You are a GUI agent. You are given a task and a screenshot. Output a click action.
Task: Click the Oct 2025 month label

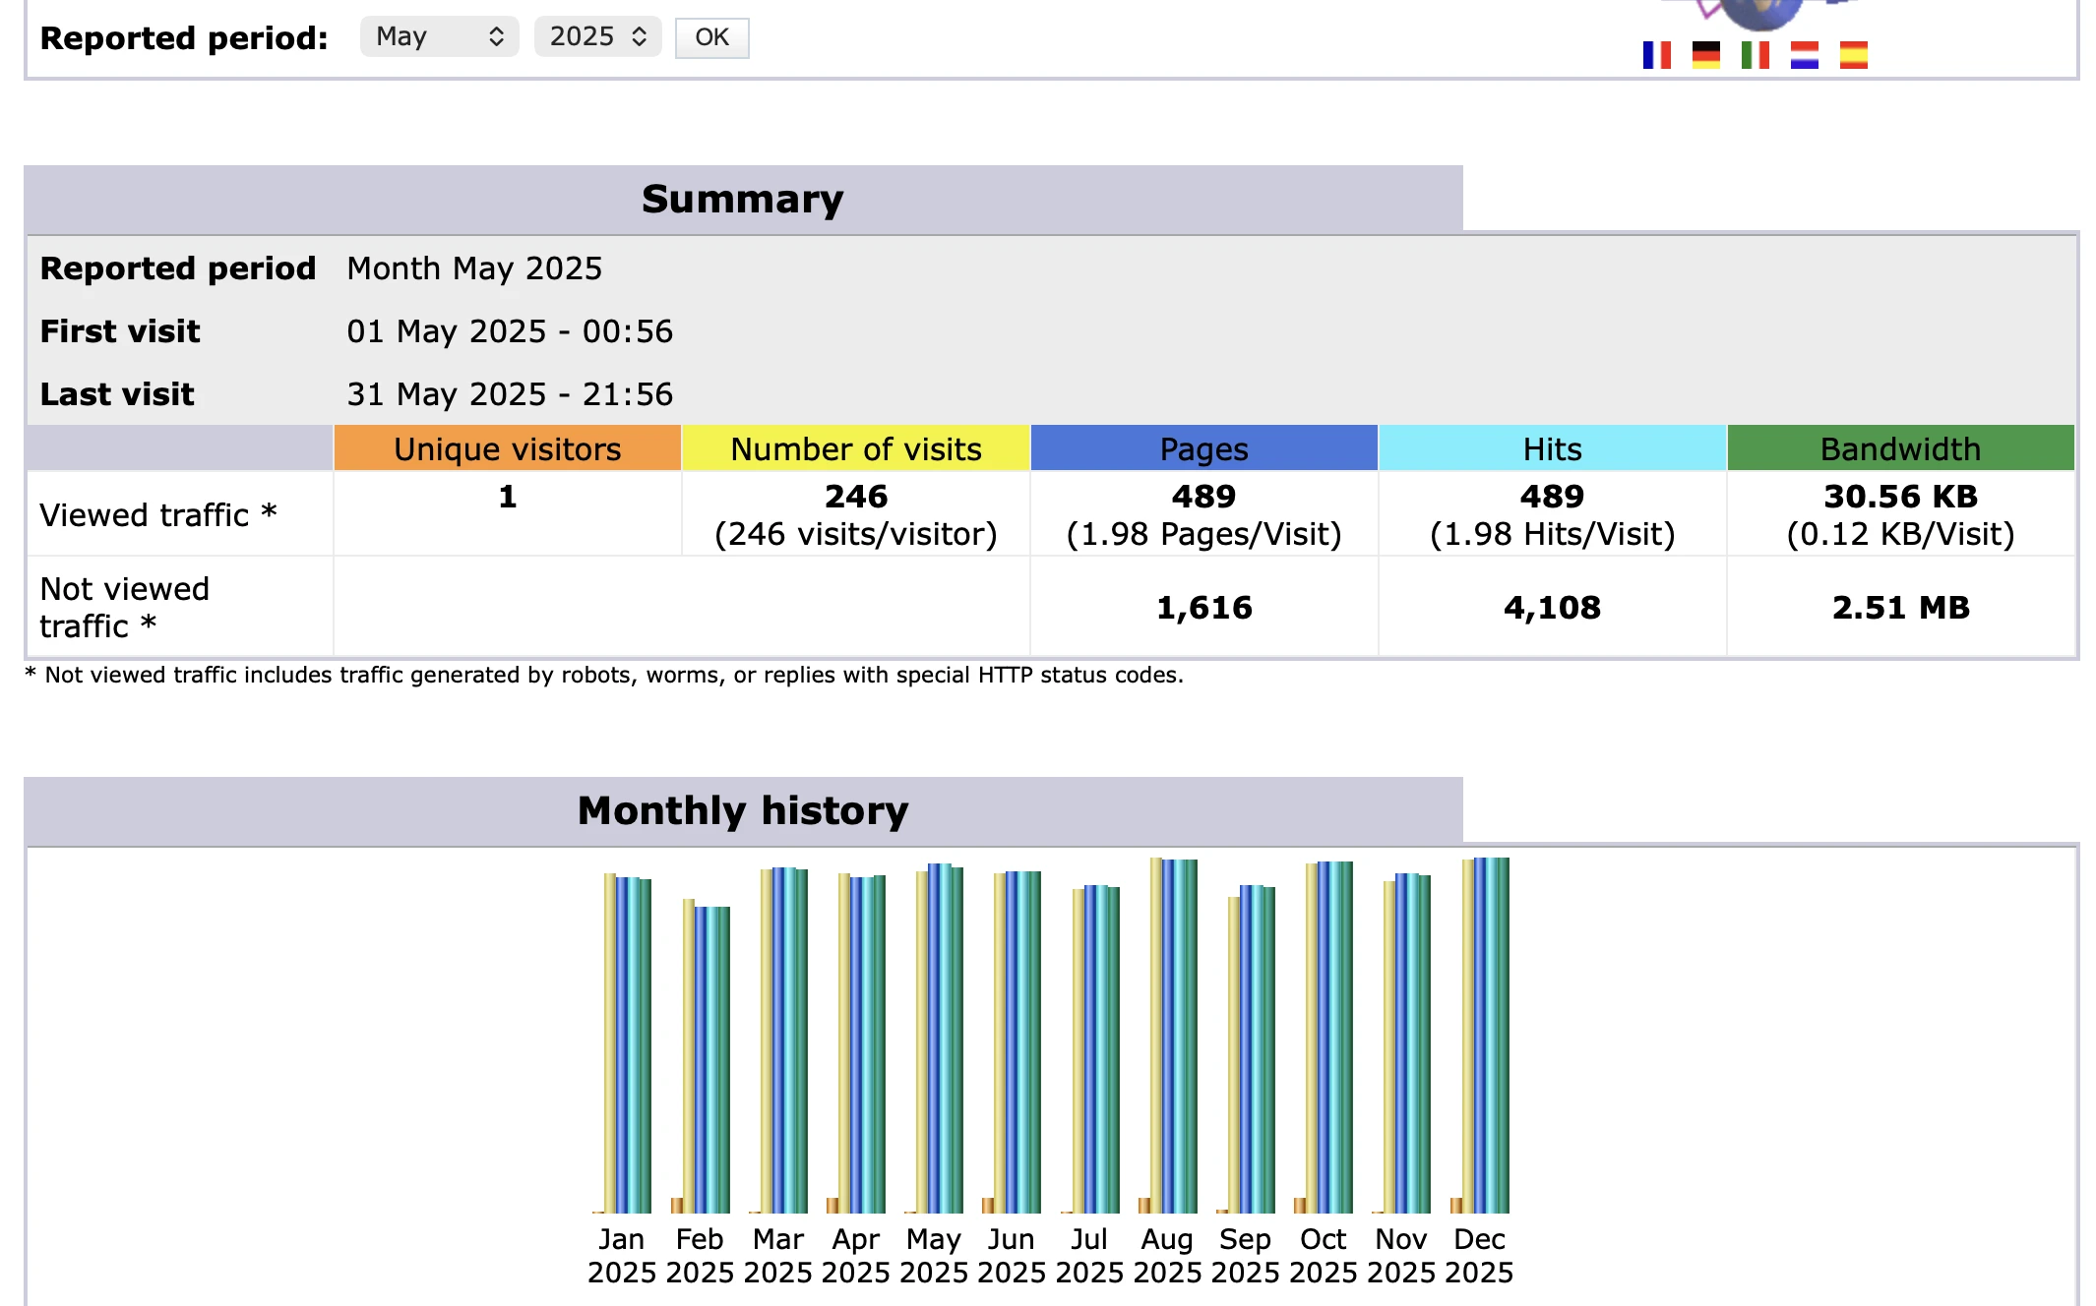point(1324,1256)
